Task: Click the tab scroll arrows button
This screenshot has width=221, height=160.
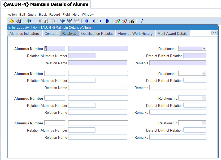Action: click(214, 33)
